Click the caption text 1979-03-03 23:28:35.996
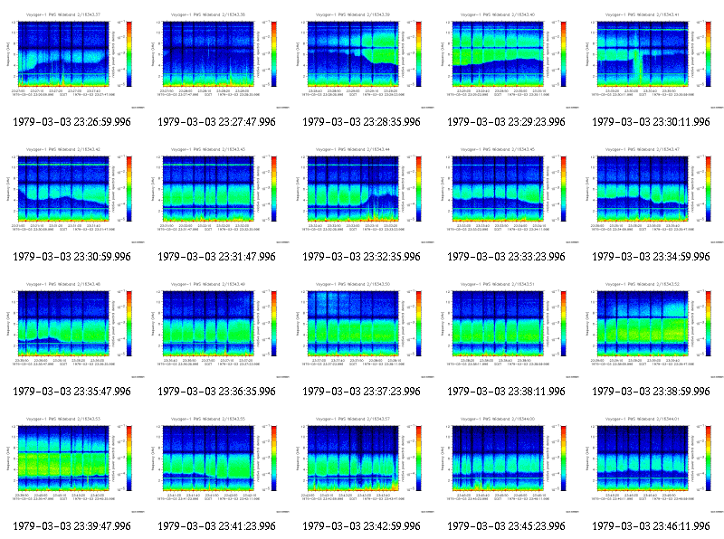 [x=361, y=122]
